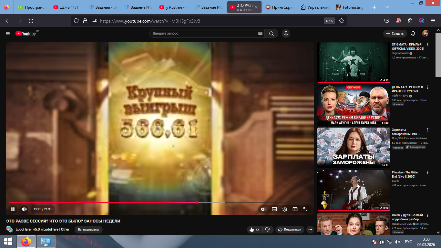Viewport: 441px width, 248px height.
Task: Bookmark this page with the star
Action: 342,21
